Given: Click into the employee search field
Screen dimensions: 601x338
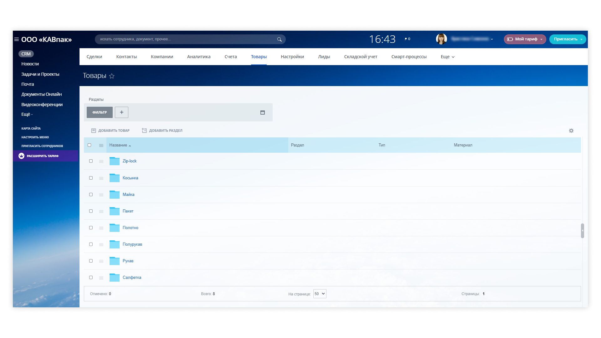Looking at the screenshot, I should (185, 39).
